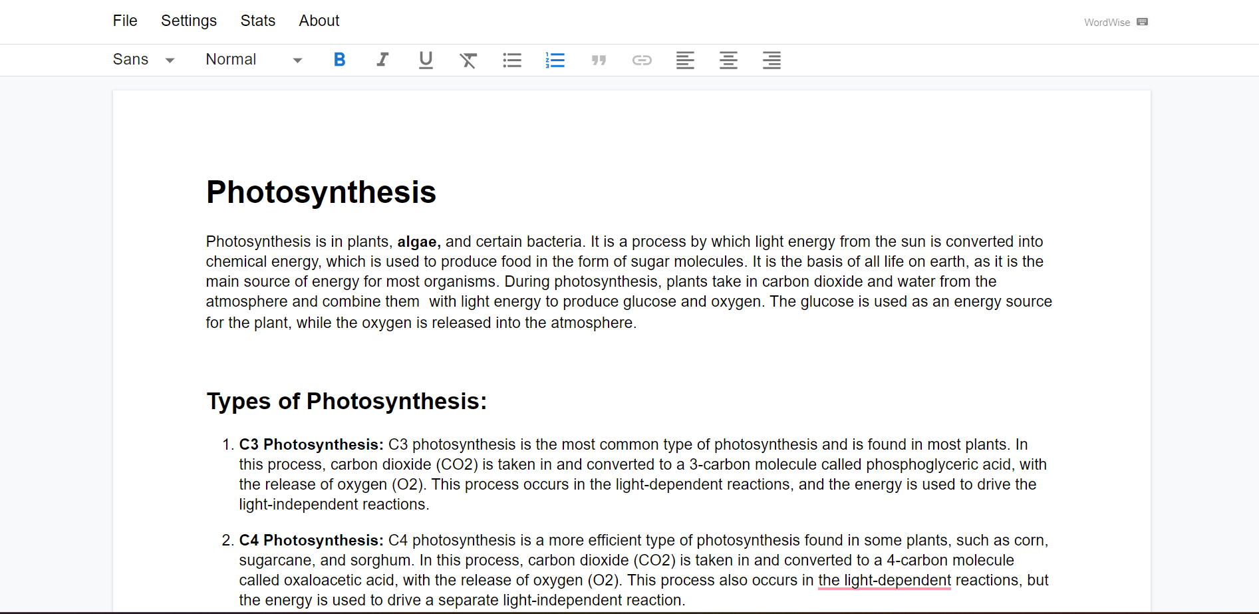Toggle the numbered list
Screen dimensions: 1259x614
555,61
